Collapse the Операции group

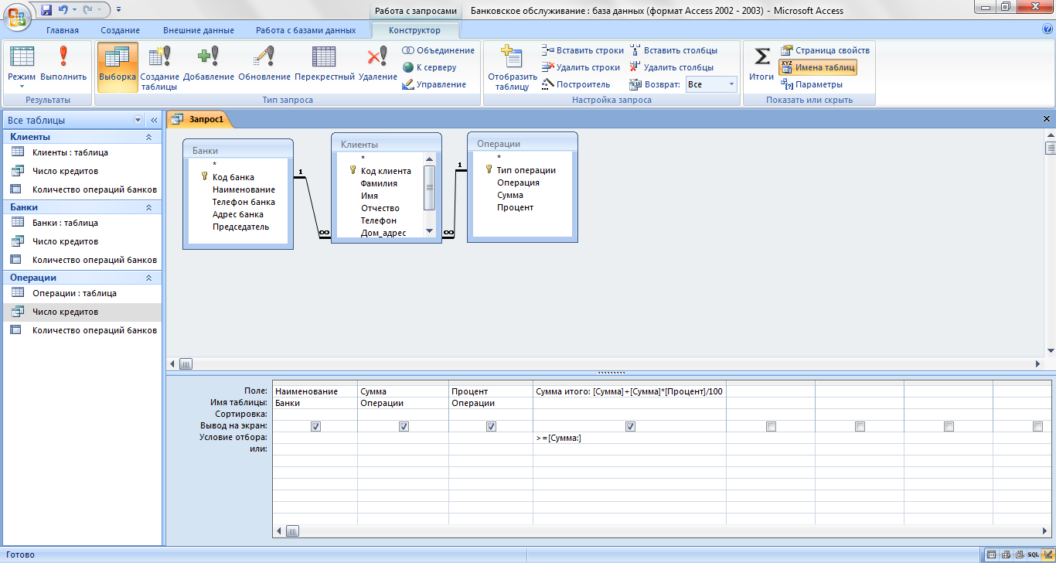point(148,278)
